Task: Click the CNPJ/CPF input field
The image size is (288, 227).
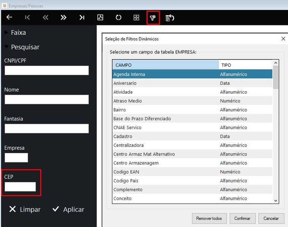Action: pos(47,70)
